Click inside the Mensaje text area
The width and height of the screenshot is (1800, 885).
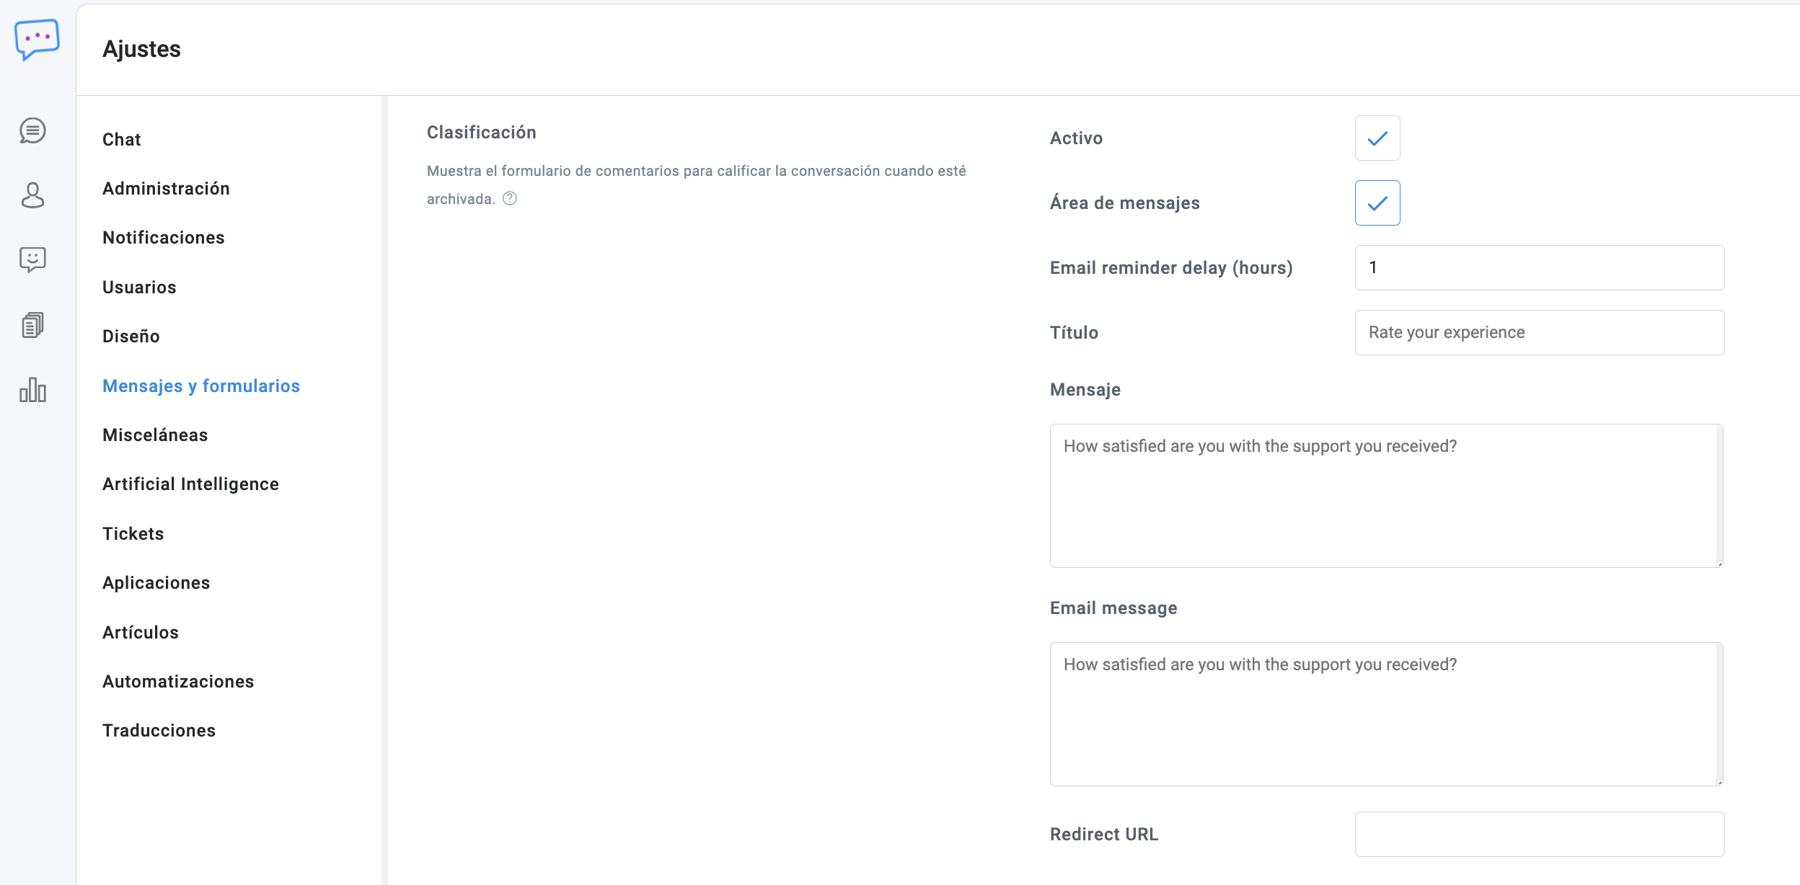click(x=1385, y=496)
